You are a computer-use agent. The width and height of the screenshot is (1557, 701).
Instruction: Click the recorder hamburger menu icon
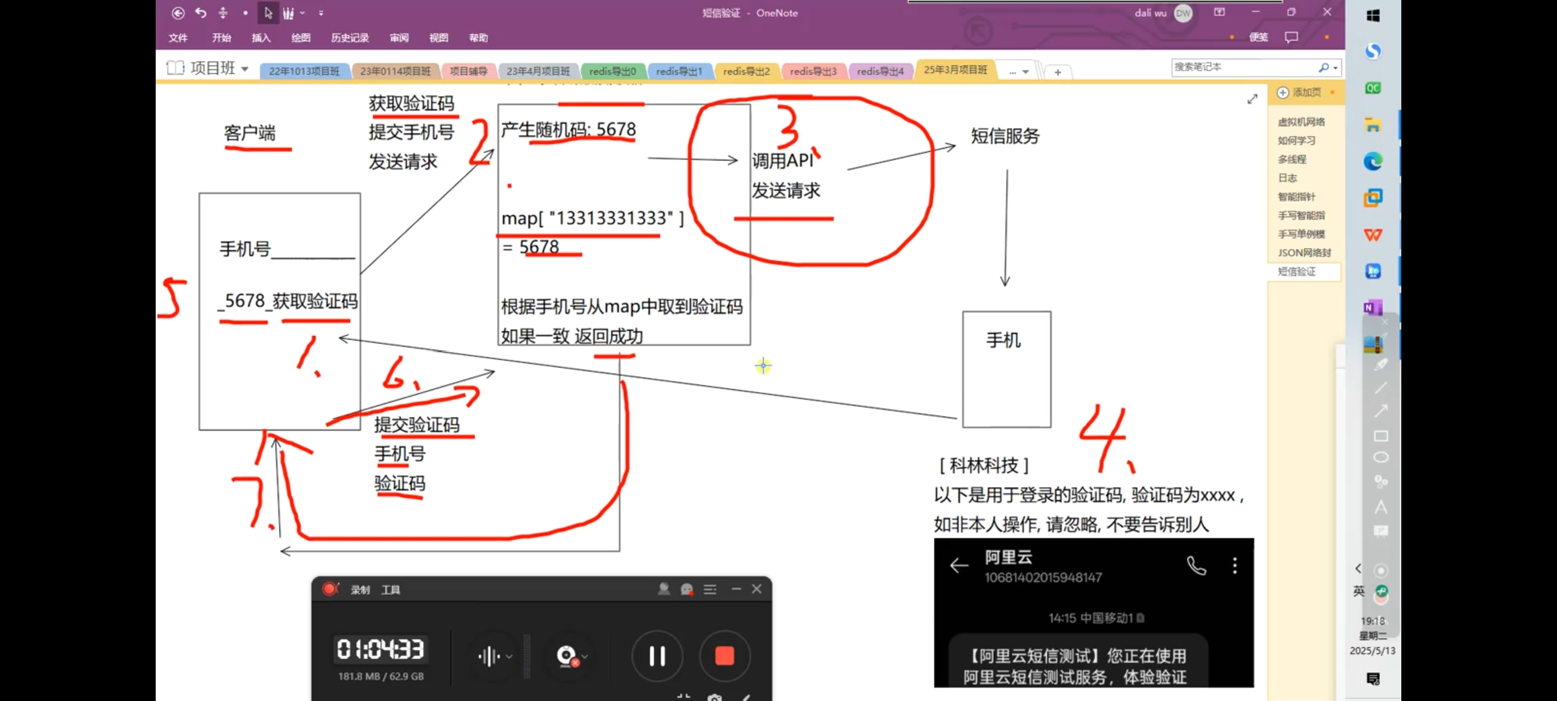click(710, 589)
